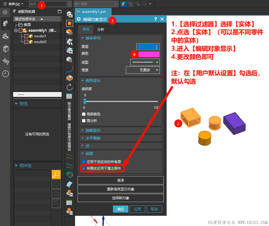Click the four-circles pattern surface icon
This screenshot has height=226, width=269.
coord(70,50)
